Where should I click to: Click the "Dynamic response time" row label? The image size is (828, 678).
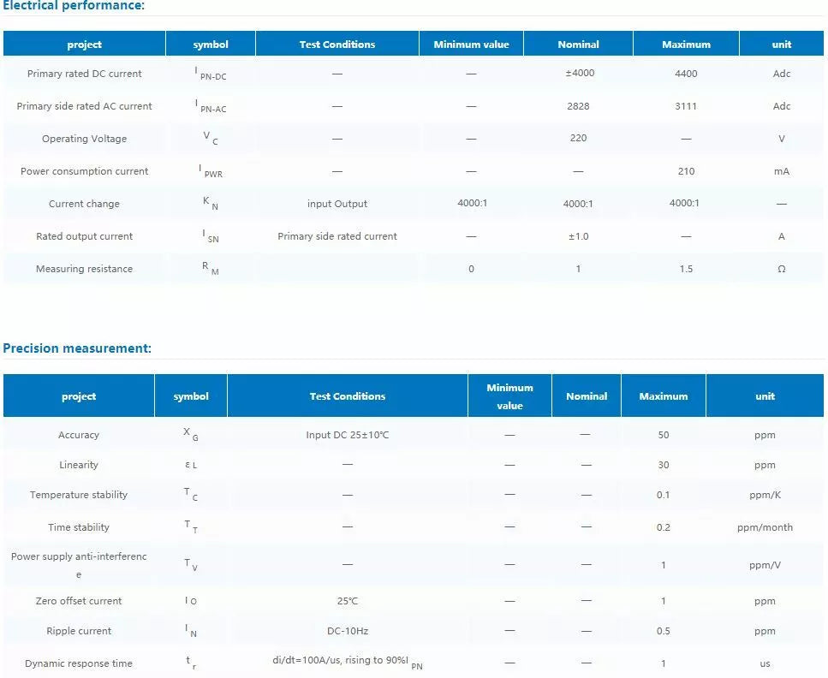pos(79,663)
